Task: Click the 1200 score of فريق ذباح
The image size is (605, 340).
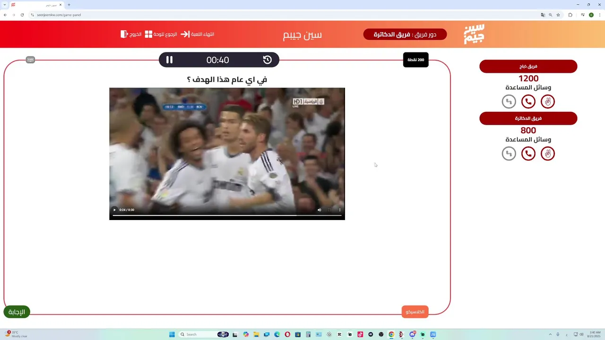Action: pyautogui.click(x=528, y=78)
